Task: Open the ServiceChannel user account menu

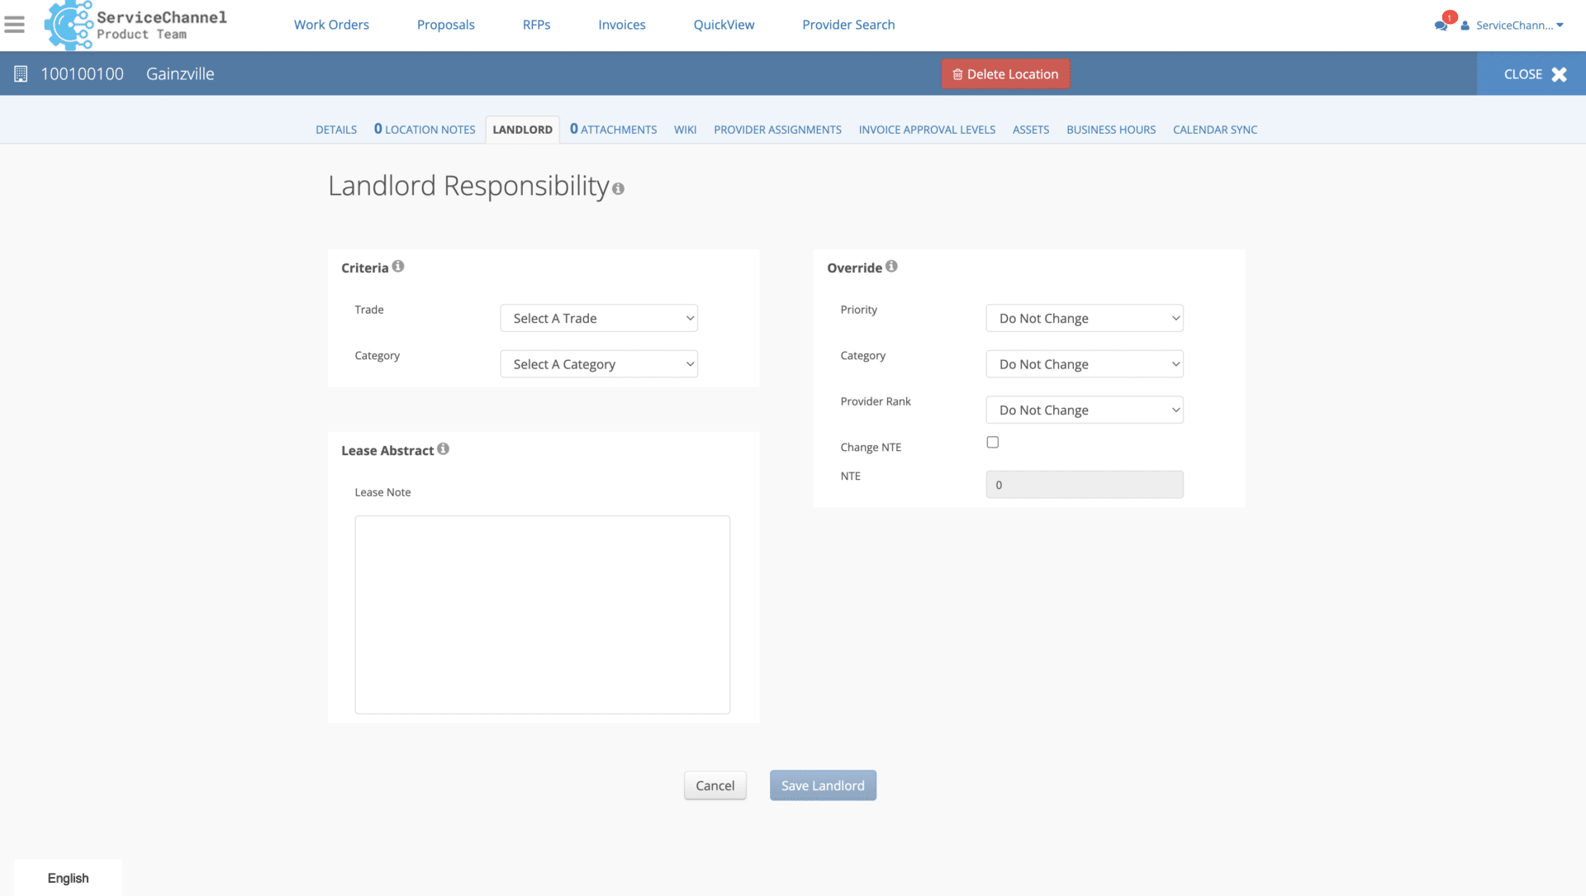Action: coord(1515,26)
